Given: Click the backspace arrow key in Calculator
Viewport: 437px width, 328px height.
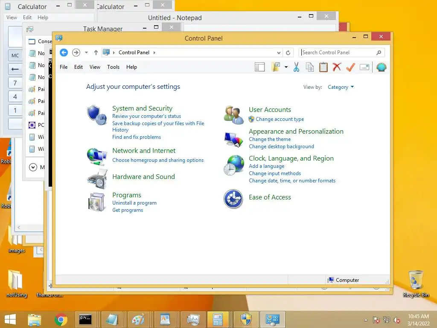Looking at the screenshot, I should (x=15, y=69).
